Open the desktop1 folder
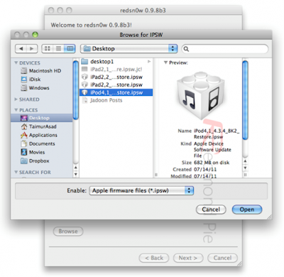The width and height of the screenshot is (284, 277). 116,62
